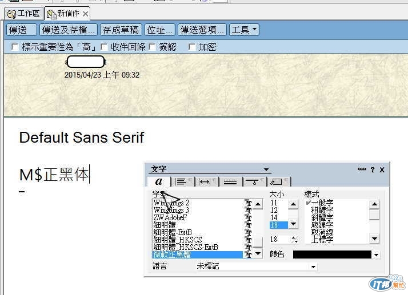Select the 微軟正黑體 font
Screen dimensions: 408x295
[x=198, y=254]
